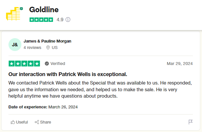Click the Share icon
The height and width of the screenshot is (132, 202).
coord(37,122)
